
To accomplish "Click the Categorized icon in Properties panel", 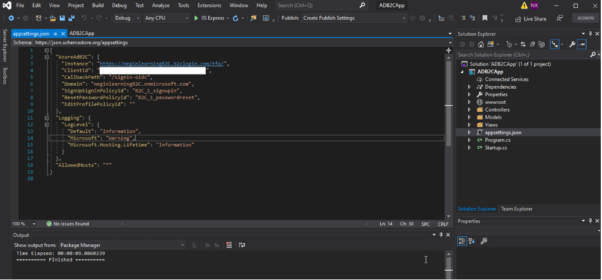I will (x=462, y=241).
